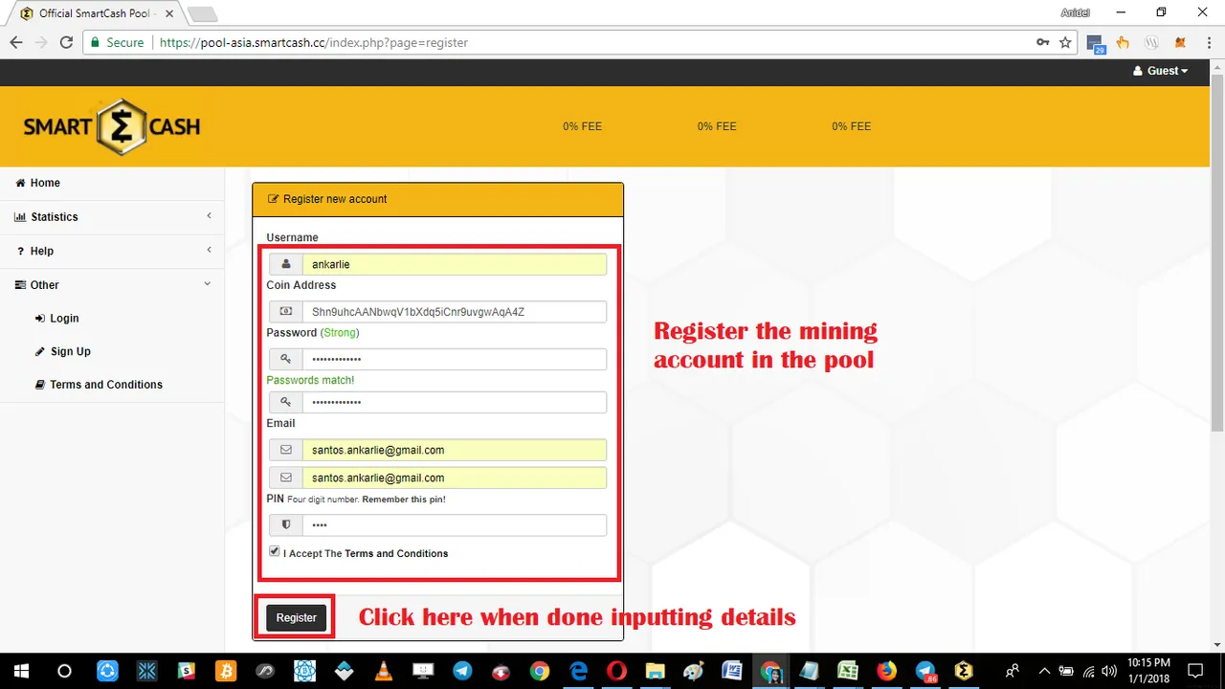The height and width of the screenshot is (689, 1225).
Task: Open Cortana search circle in the taskbar
Action: pyautogui.click(x=64, y=671)
